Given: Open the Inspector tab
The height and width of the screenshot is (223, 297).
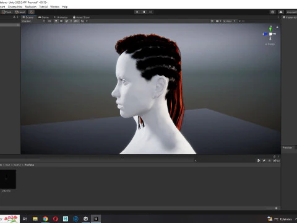Looking at the screenshot, I should point(290,17).
